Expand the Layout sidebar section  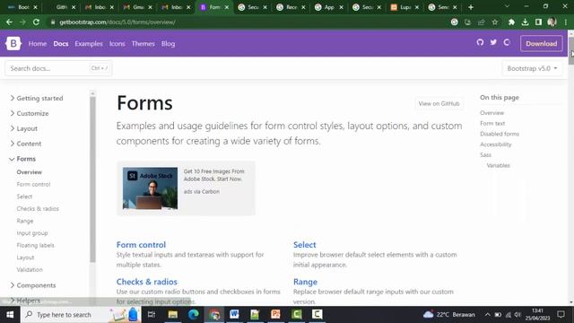tap(23, 128)
